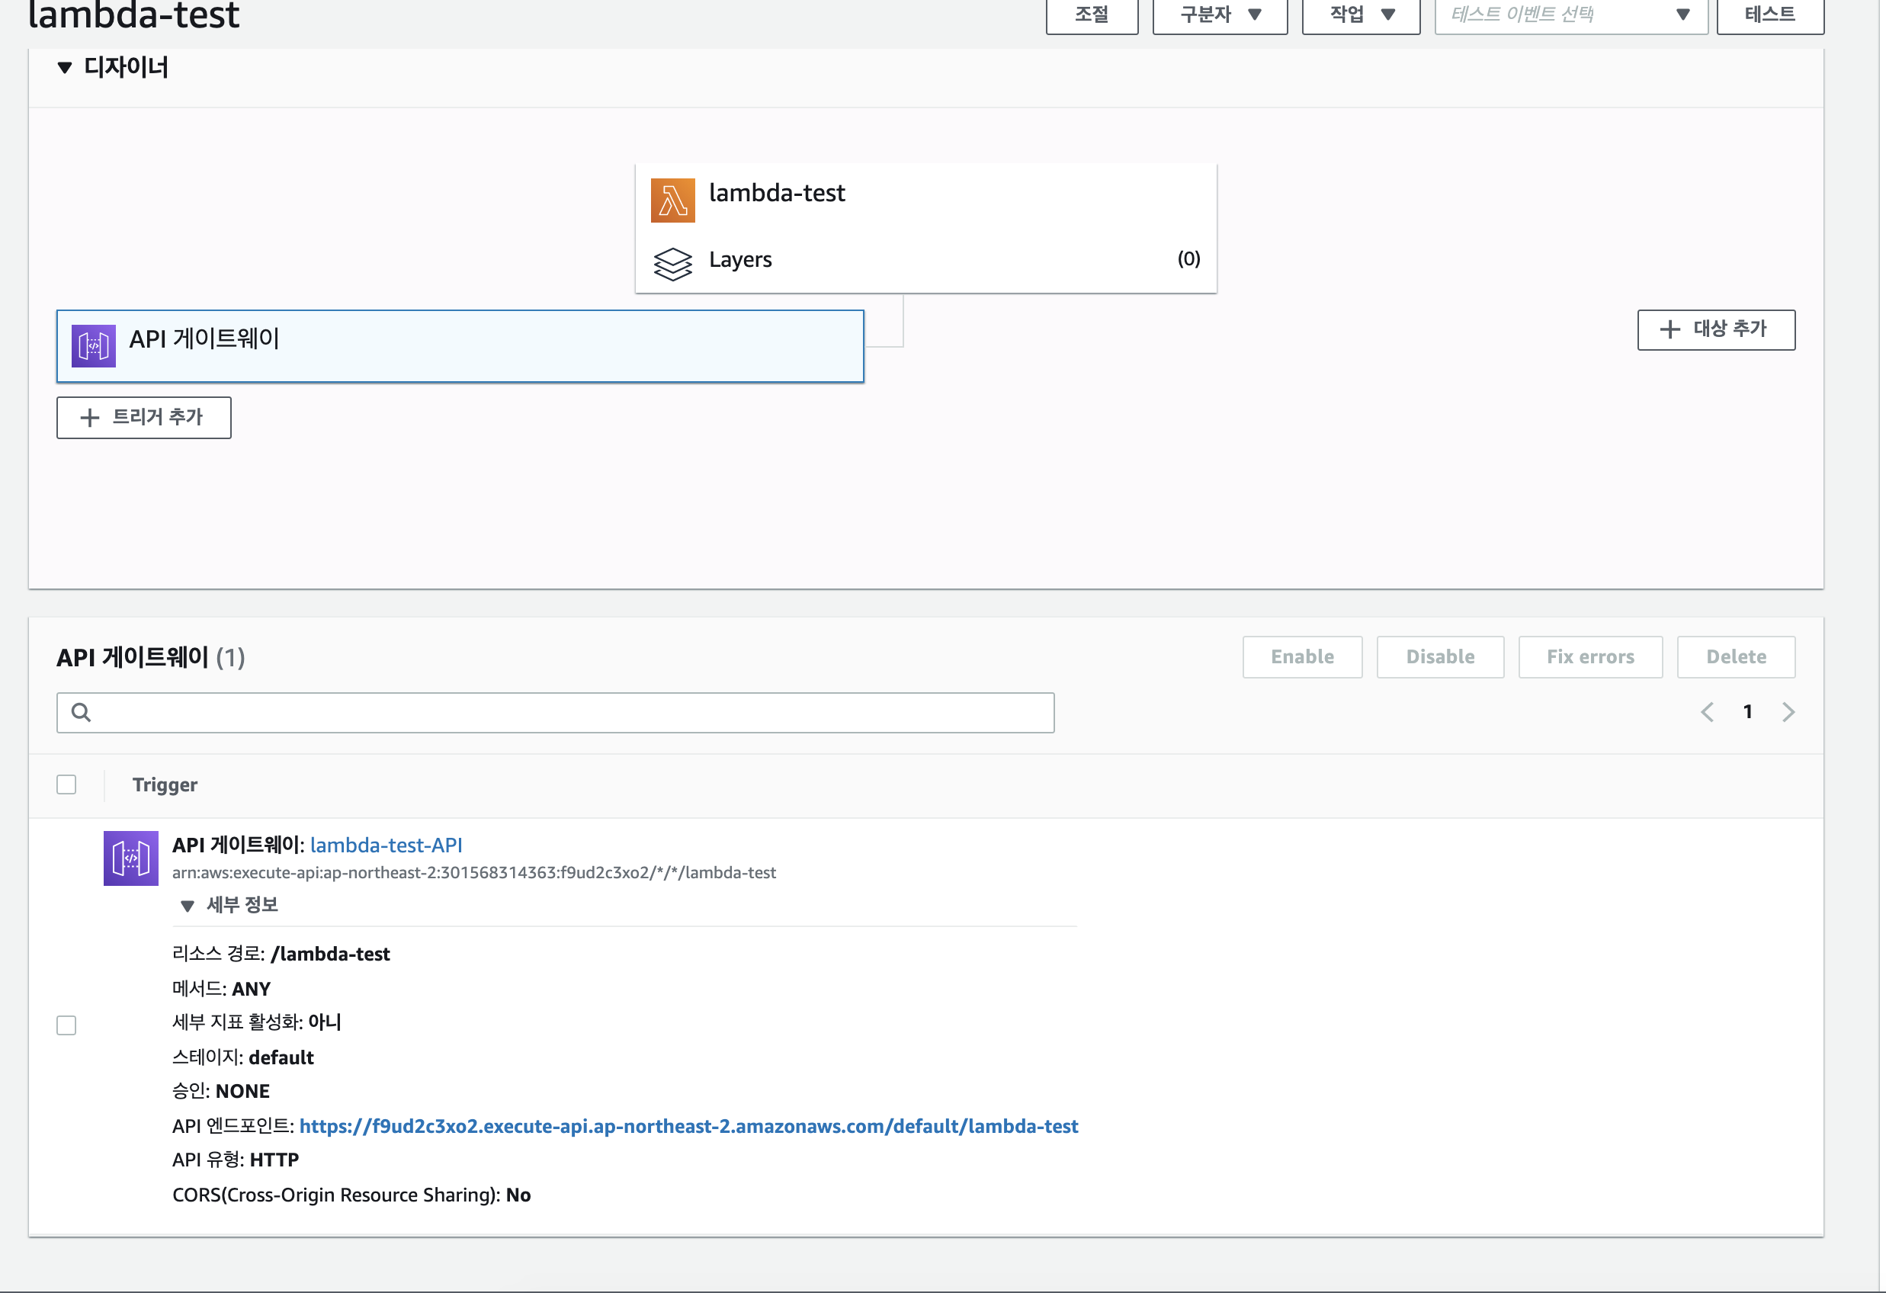The width and height of the screenshot is (1886, 1293).
Task: Open the lambda-test-API link
Action: 387,845
